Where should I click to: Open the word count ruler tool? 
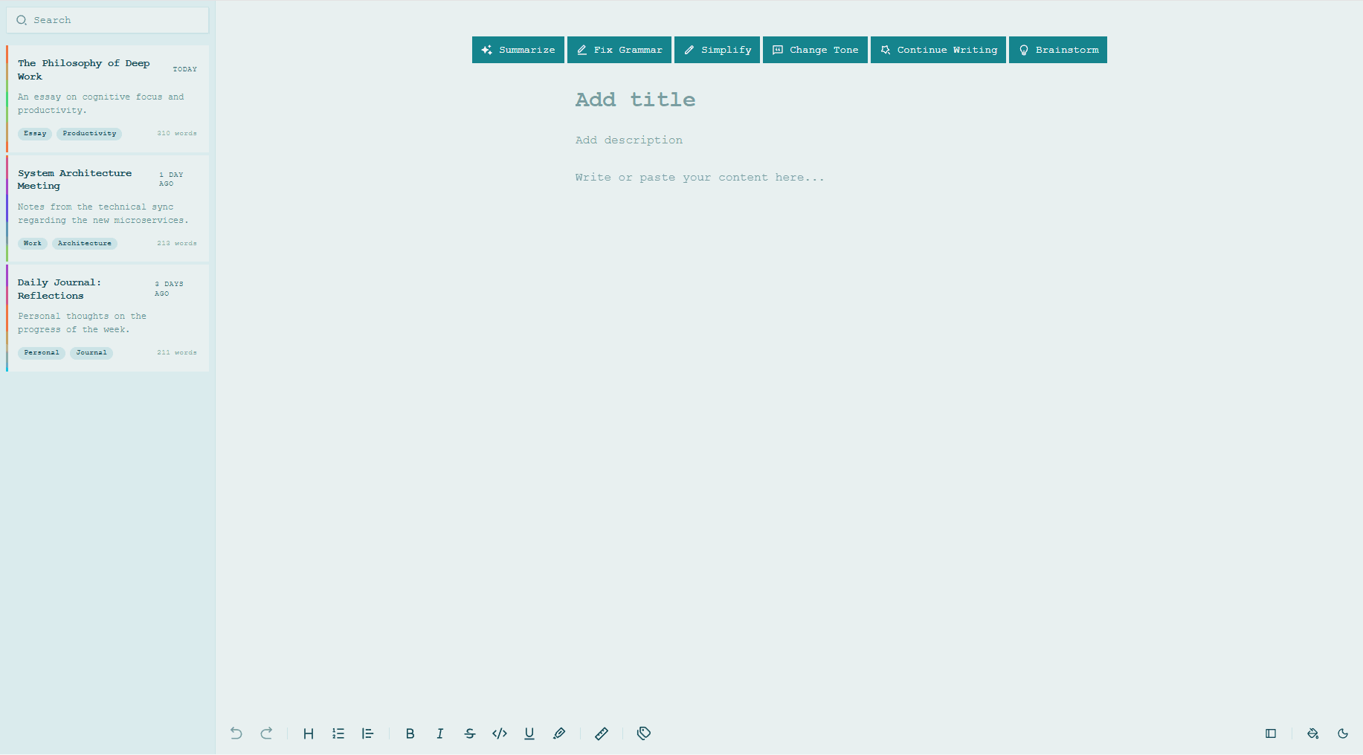click(x=602, y=733)
